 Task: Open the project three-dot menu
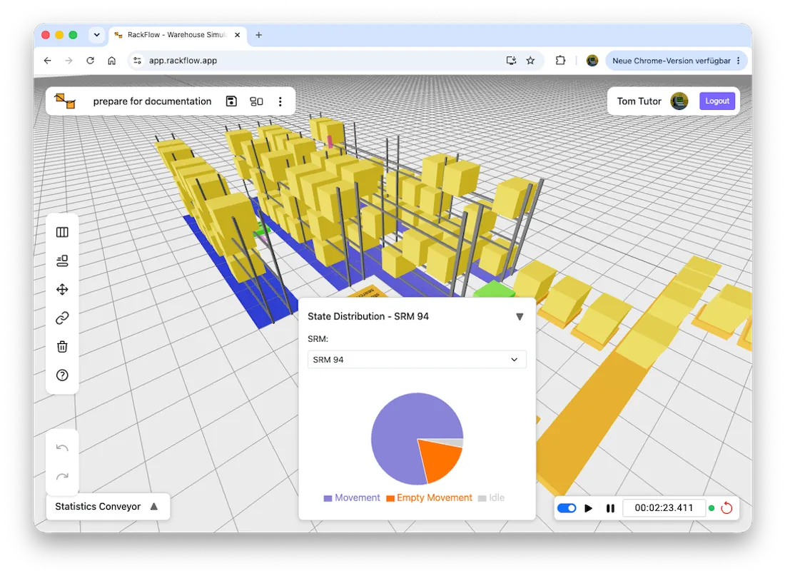point(280,101)
